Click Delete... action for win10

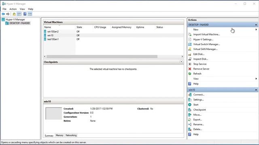pos(197,129)
